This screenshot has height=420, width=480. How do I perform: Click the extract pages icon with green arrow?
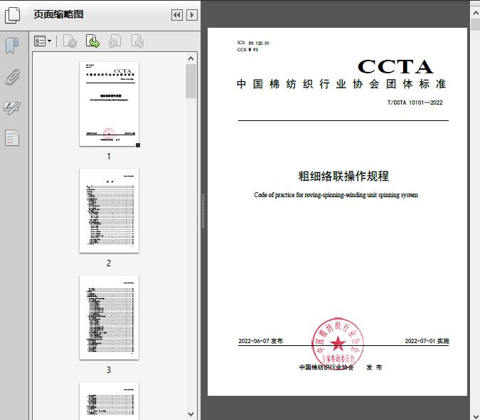92,41
